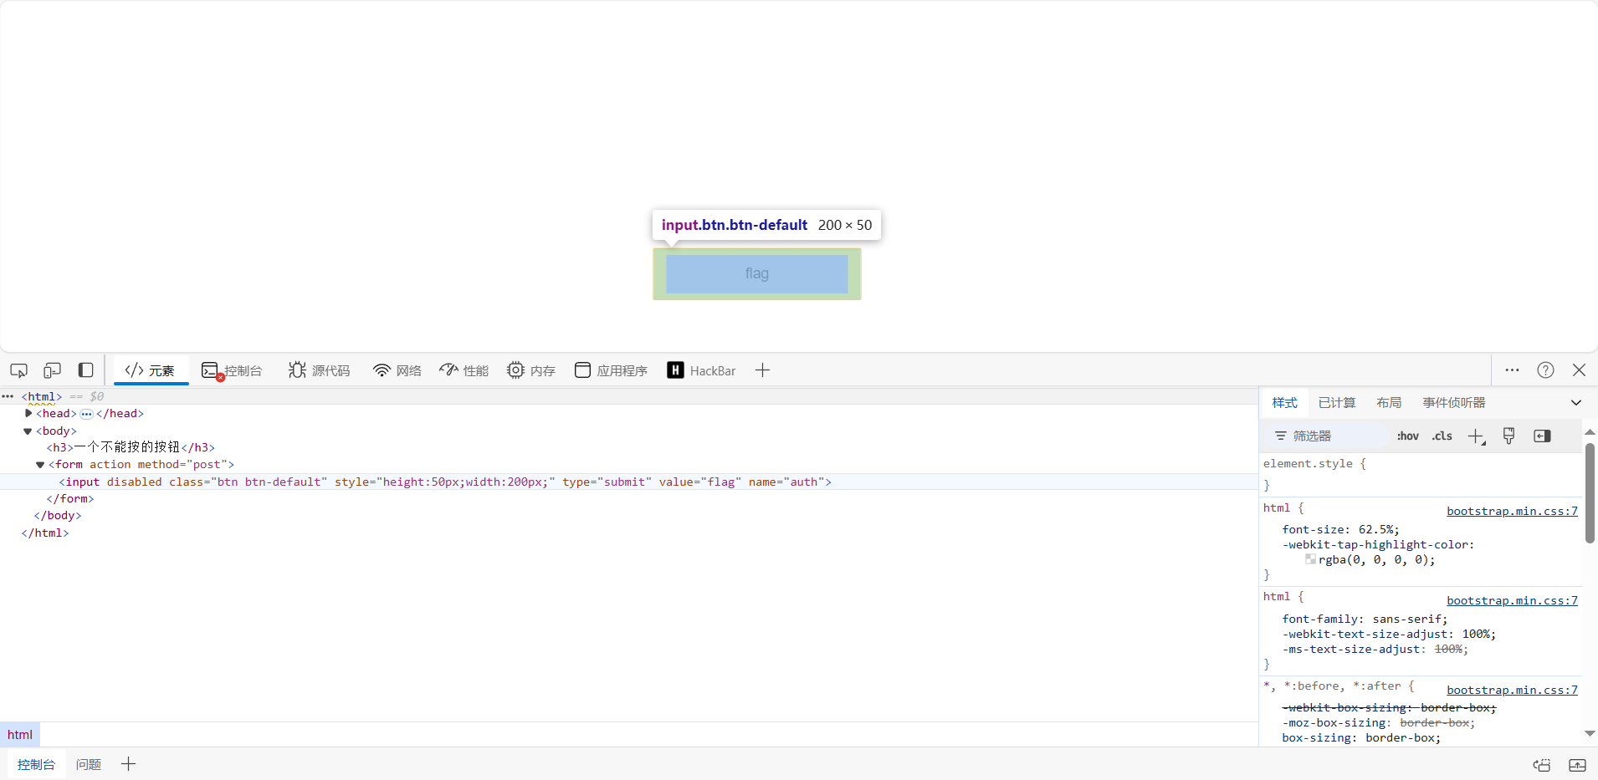1598x780 pixels.
Task: Open the 应用程序 (Application) tab
Action: (x=612, y=370)
